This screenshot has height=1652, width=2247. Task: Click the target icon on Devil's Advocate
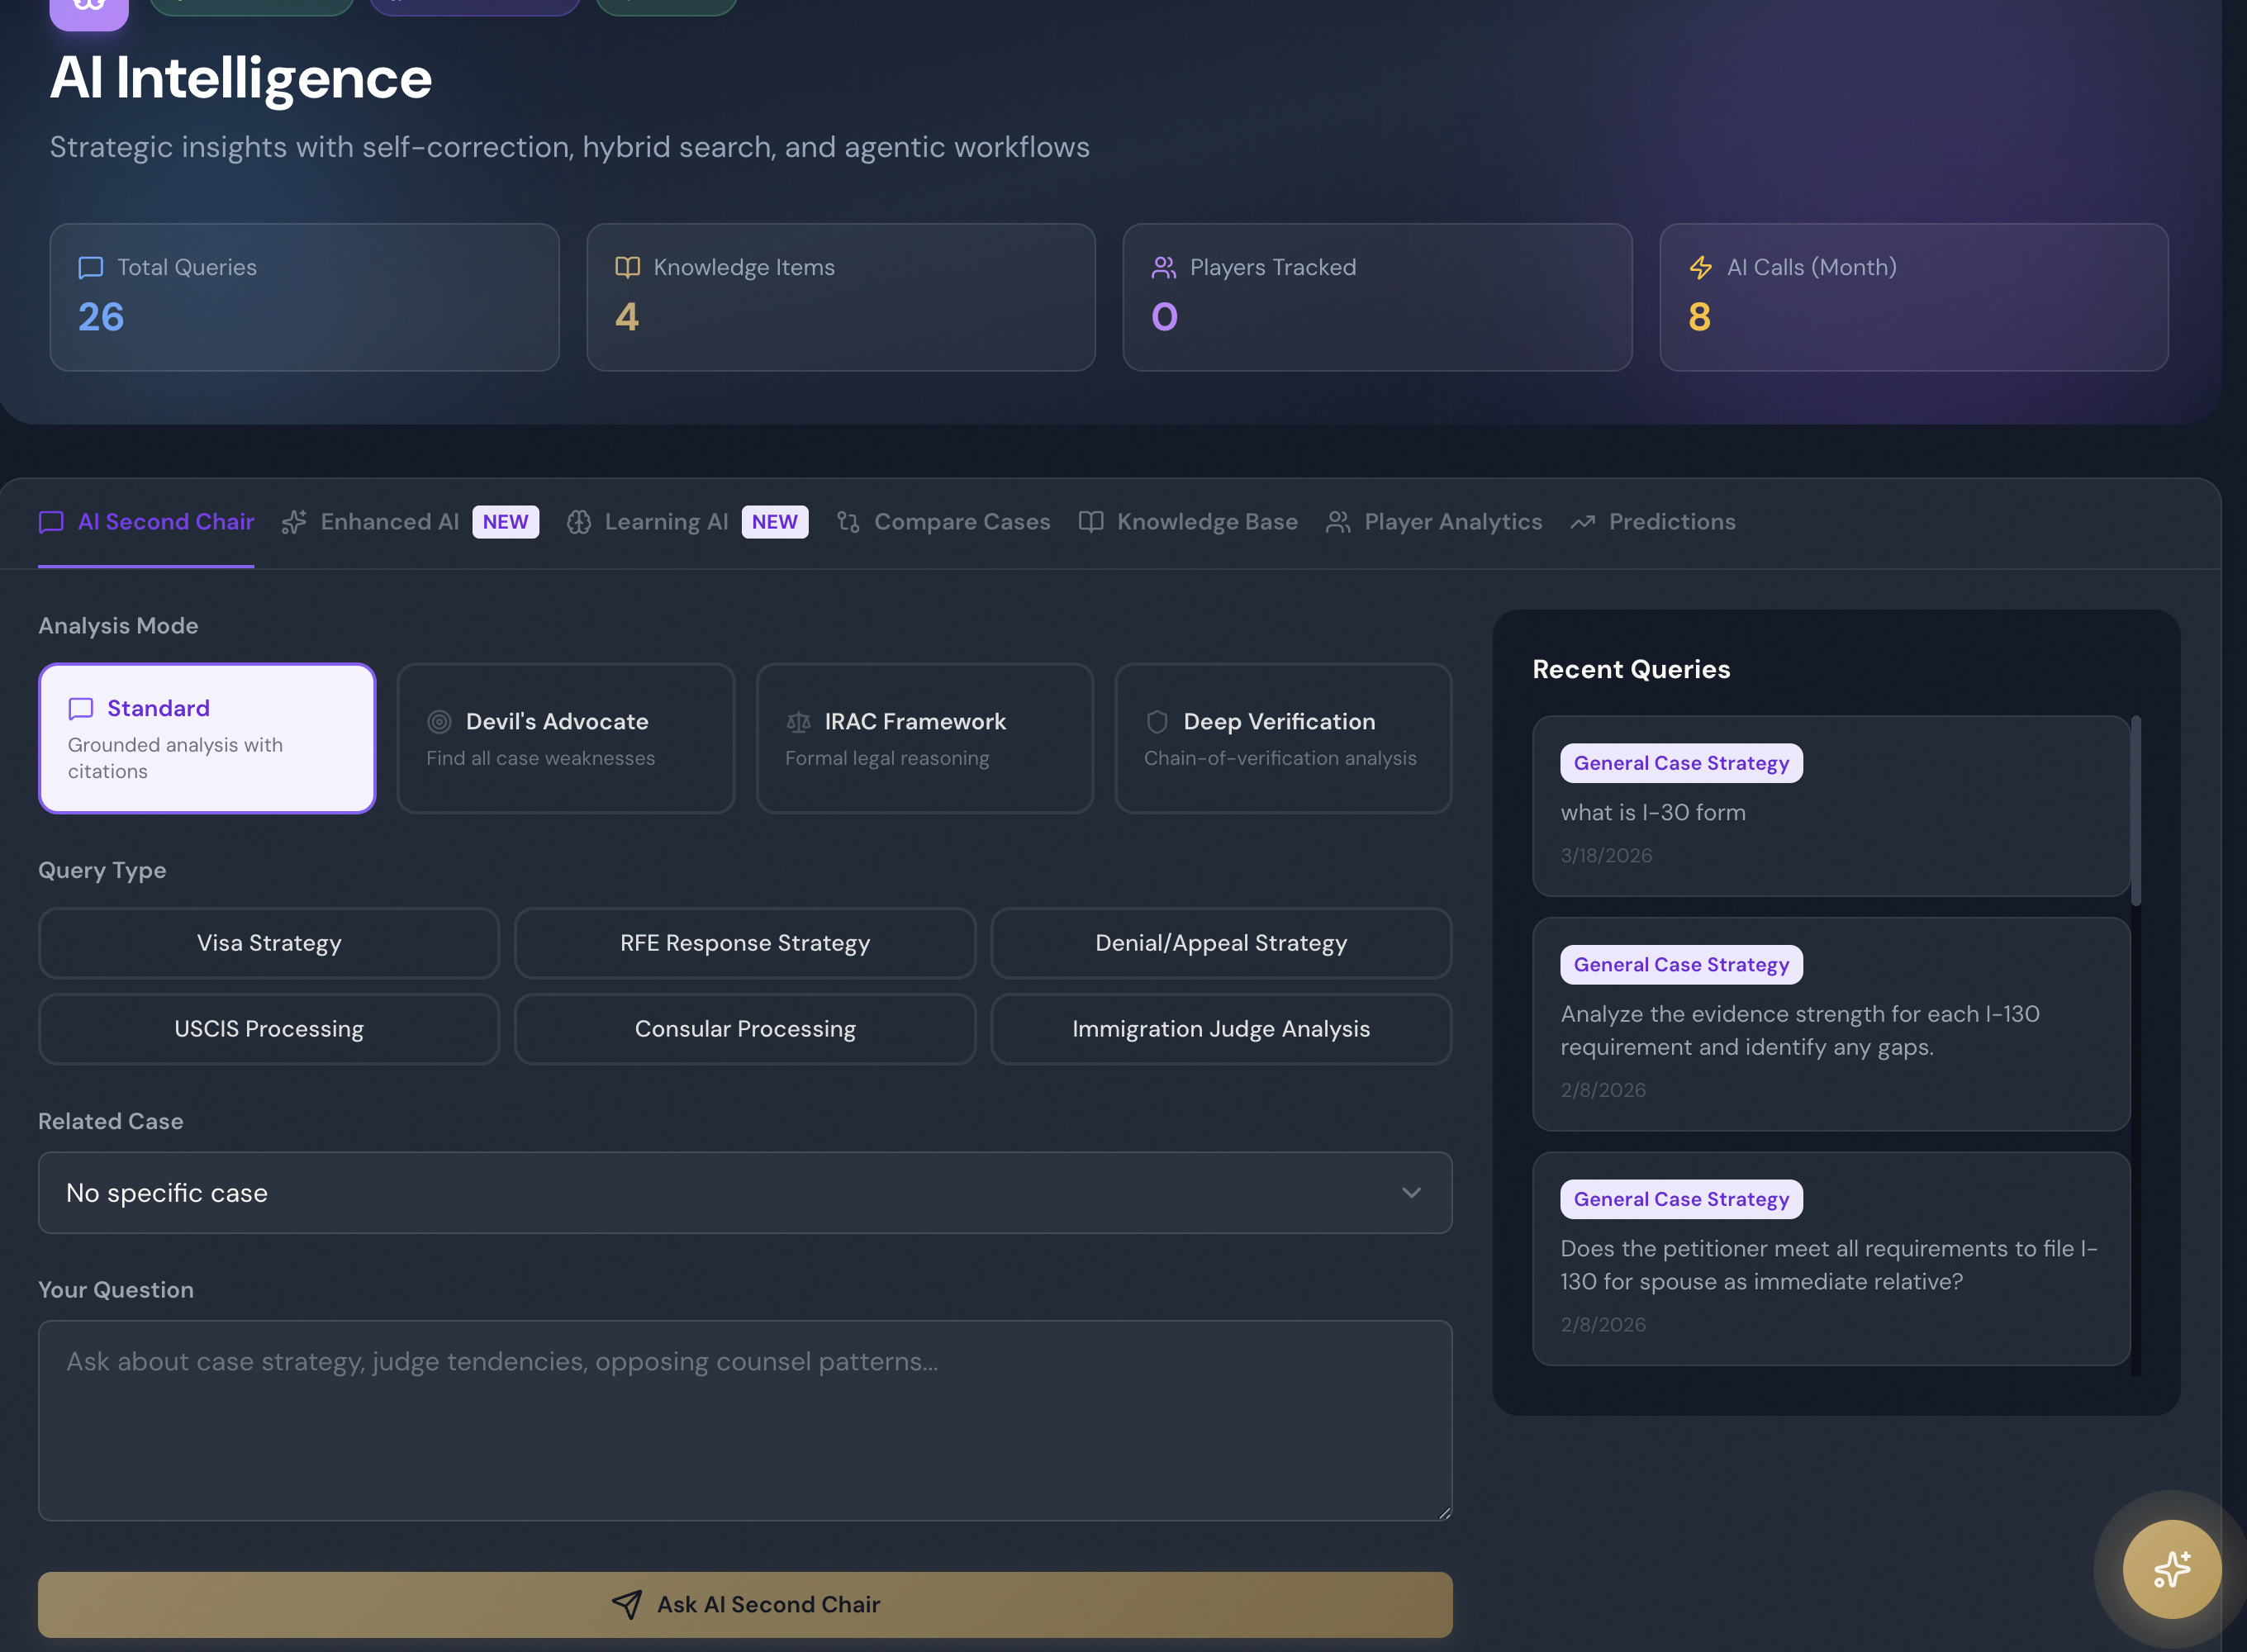pos(439,722)
